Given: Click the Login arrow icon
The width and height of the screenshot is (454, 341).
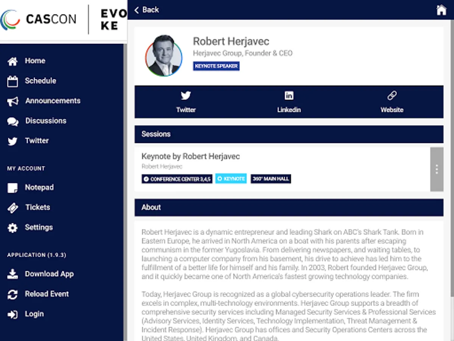Looking at the screenshot, I should 12,314.
